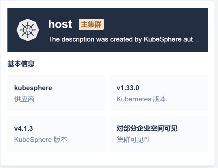Screen dimensions: 218x168
Task: Click the word KubeSphere in the description
Action: pyautogui.click(x=162, y=39)
